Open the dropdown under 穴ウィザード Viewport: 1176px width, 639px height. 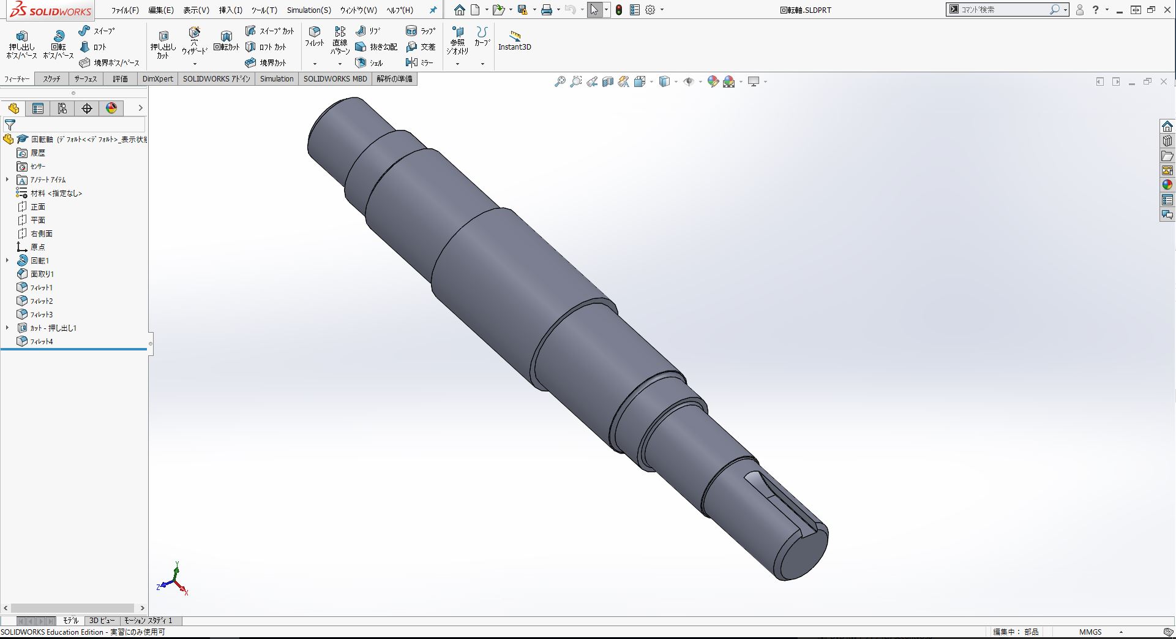click(x=195, y=64)
